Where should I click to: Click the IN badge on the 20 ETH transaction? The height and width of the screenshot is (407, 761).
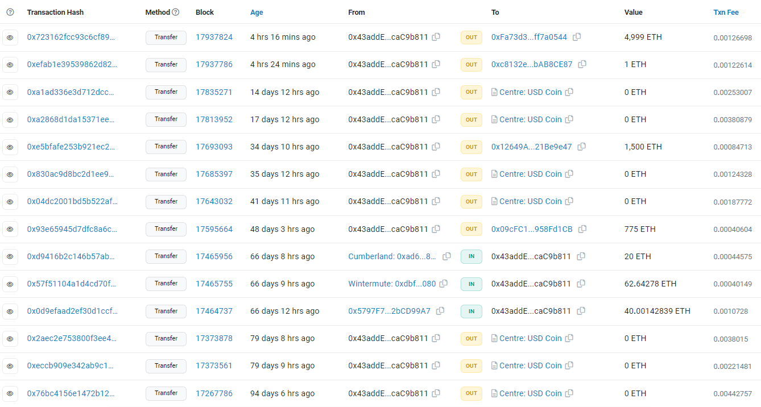(471, 256)
